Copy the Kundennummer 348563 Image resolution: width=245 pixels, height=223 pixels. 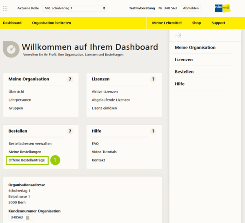coord(28,218)
